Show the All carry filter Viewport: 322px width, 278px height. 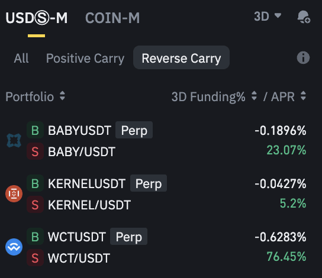coord(21,59)
